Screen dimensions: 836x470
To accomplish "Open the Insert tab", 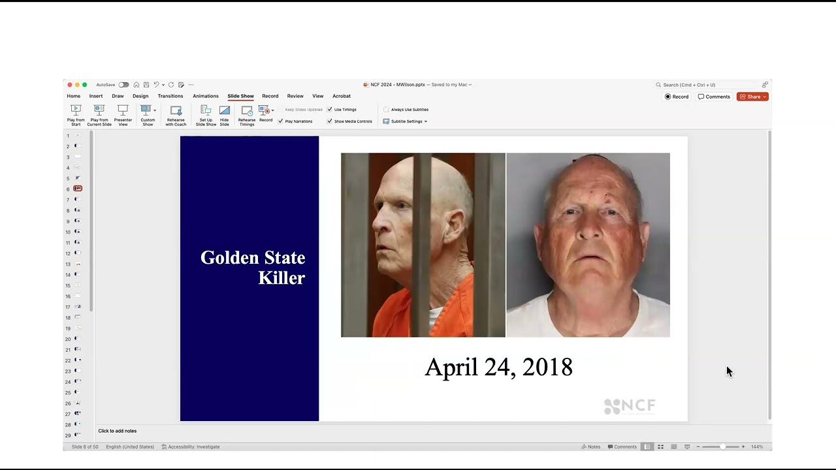I will 96,96.
